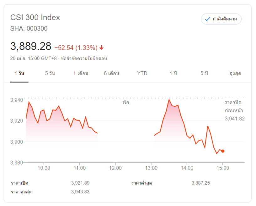The width and height of the screenshot is (256, 206).
Task: Open the ข้อจำกัดความรับผิดชอบ disclaimer link
Action: [84, 58]
